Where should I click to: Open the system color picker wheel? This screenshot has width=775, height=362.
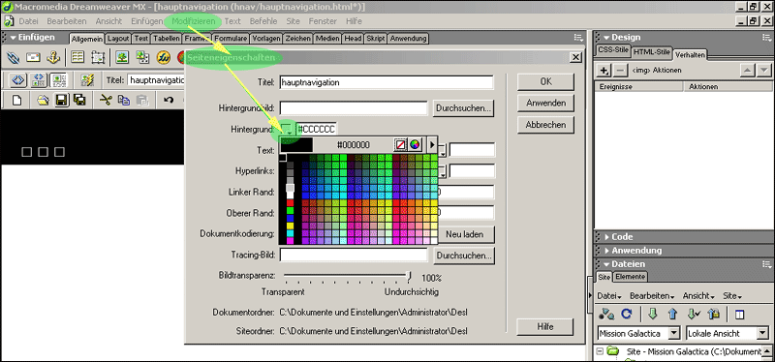416,144
